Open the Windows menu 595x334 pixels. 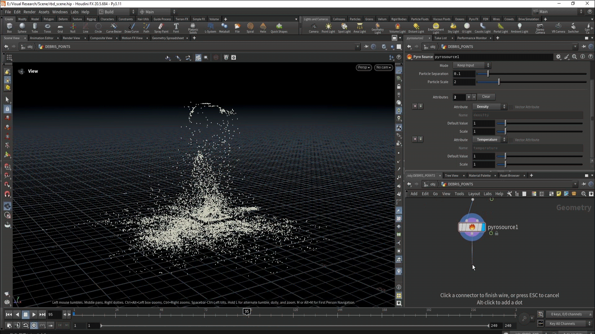click(60, 12)
